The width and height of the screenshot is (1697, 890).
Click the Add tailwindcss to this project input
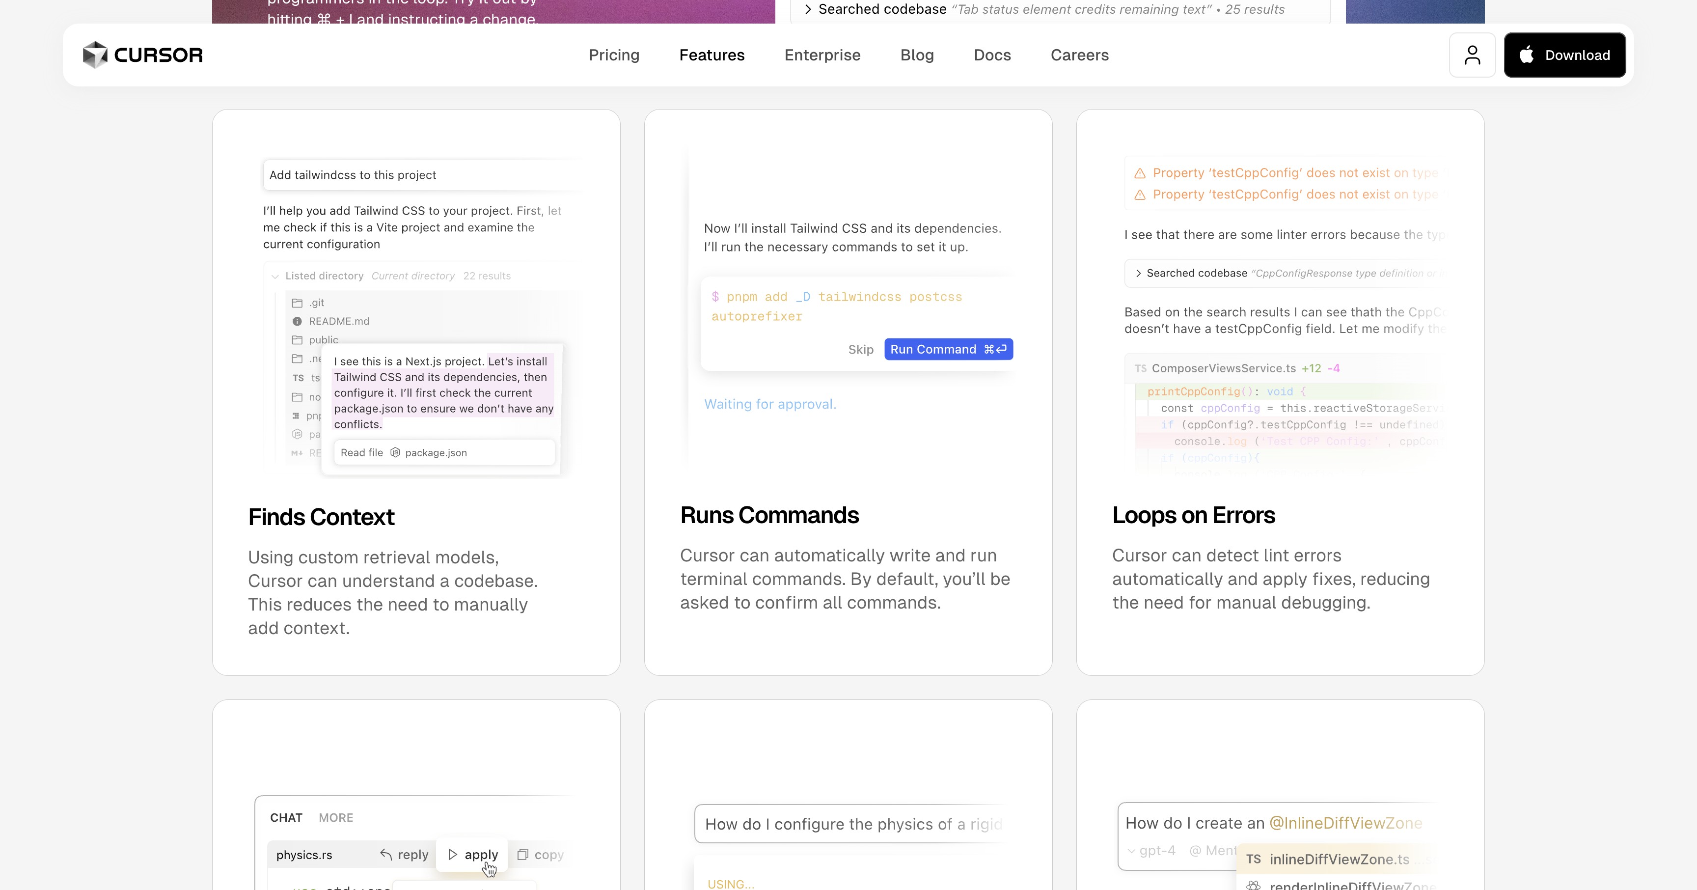point(422,174)
